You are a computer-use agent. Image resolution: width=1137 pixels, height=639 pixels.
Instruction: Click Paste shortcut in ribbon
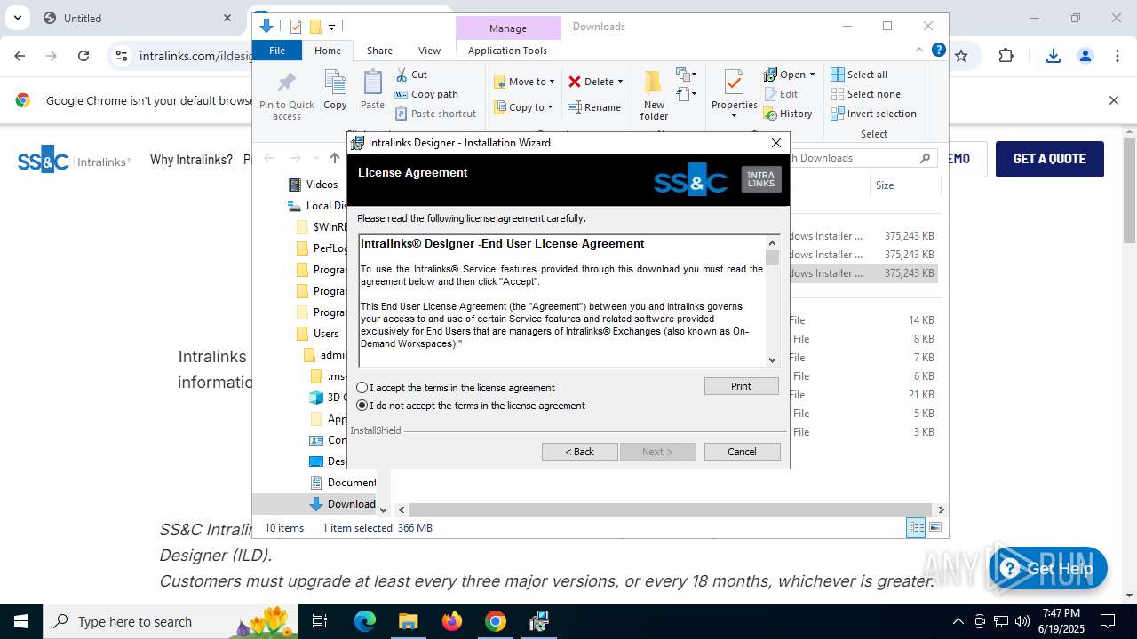435,114
